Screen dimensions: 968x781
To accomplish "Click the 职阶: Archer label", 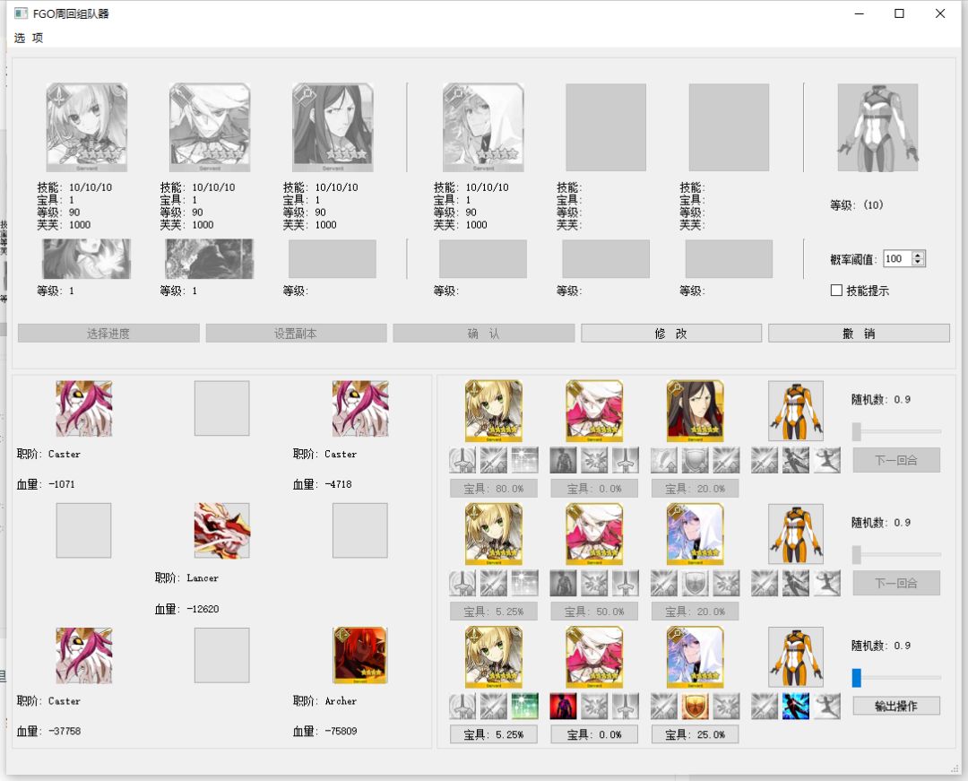I will pos(324,700).
